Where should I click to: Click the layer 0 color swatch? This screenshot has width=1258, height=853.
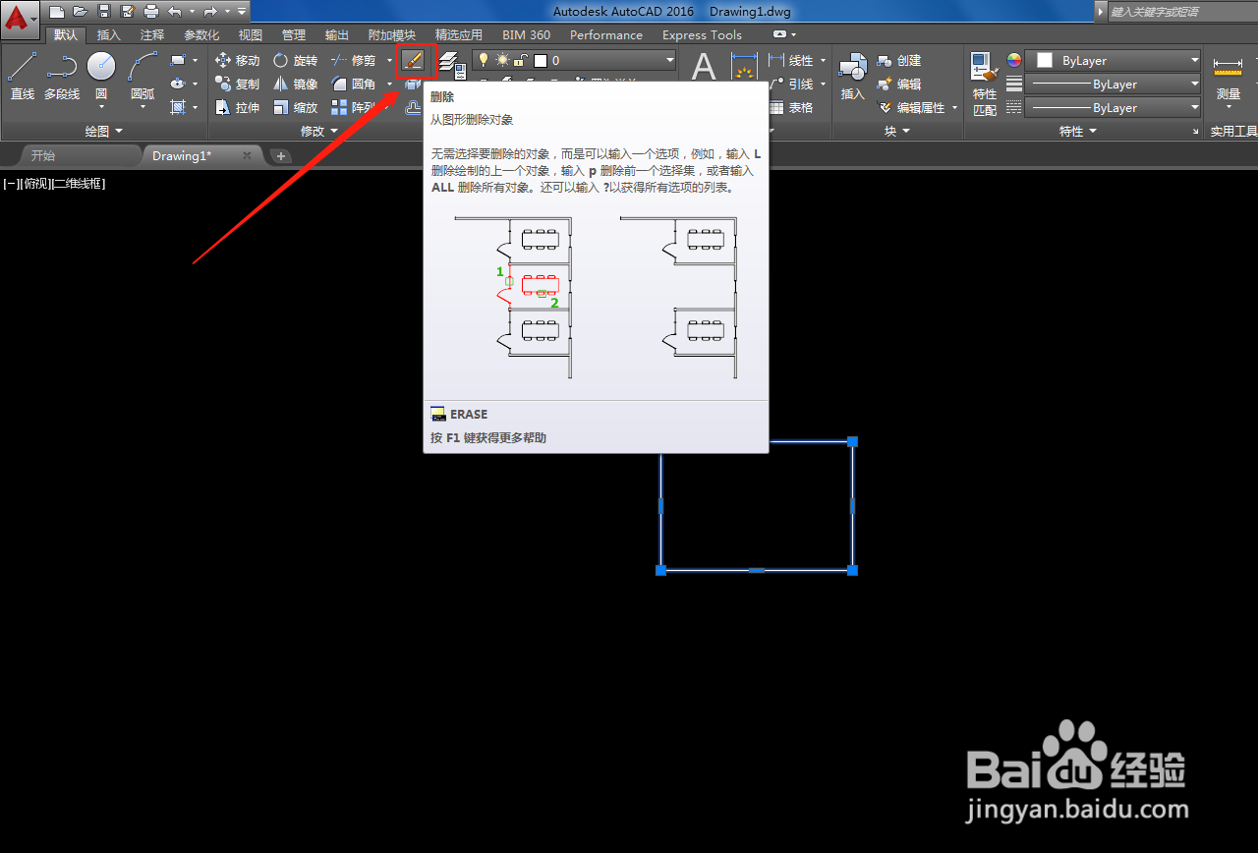pos(541,60)
